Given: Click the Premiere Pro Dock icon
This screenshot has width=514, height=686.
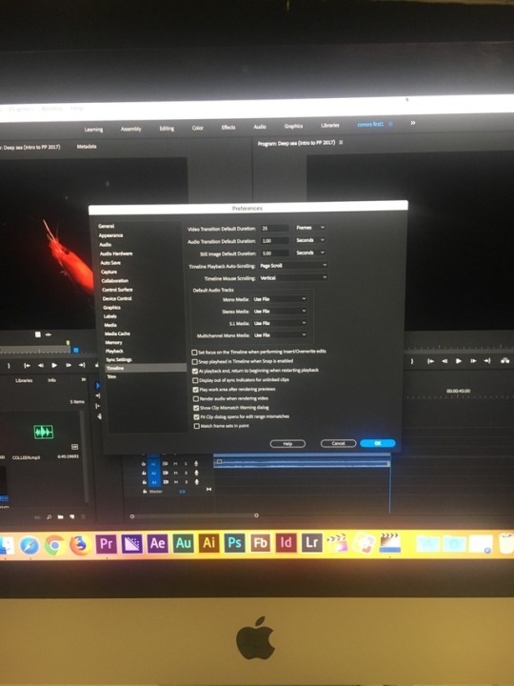Looking at the screenshot, I should [107, 544].
